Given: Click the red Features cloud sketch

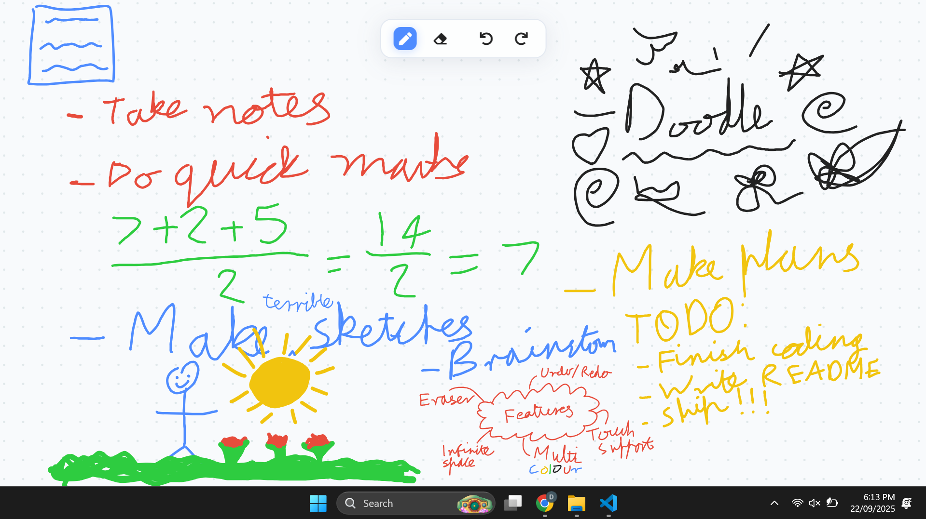Looking at the screenshot, I should (538, 413).
